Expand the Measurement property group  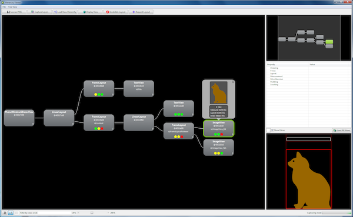click(277, 76)
